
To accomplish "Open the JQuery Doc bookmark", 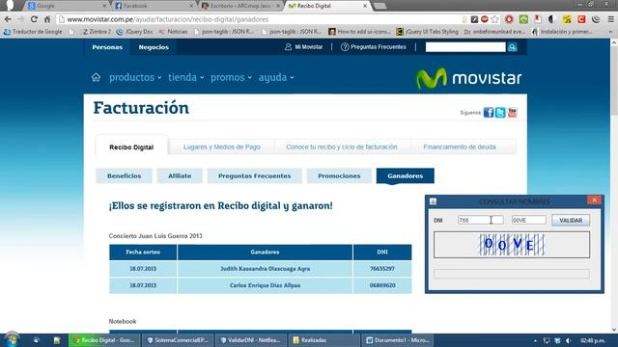I will pos(134,32).
